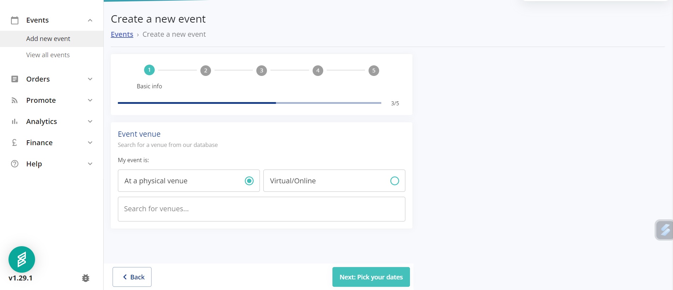Viewport: 673px width, 290px height.
Task: Open the Analytics sidebar menu
Action: click(52, 122)
